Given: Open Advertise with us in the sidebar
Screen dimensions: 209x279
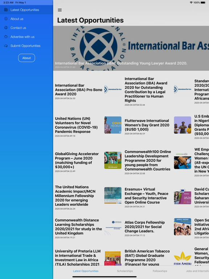Looking at the screenshot, I should pyautogui.click(x=26, y=37).
